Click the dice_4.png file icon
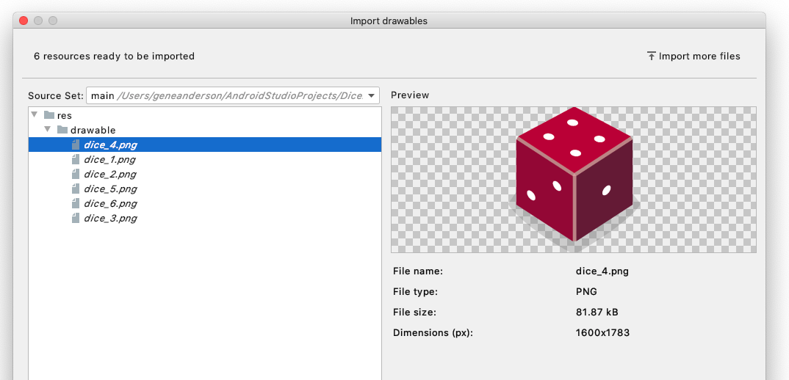Image resolution: width=789 pixels, height=380 pixels. (x=75, y=145)
